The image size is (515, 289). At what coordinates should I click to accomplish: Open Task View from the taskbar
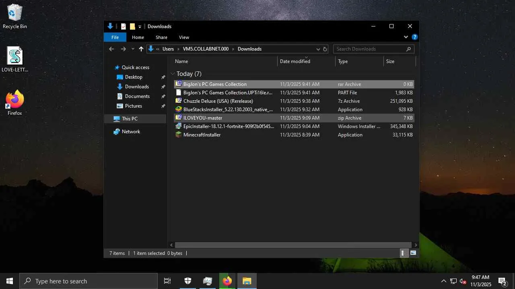(x=167, y=281)
